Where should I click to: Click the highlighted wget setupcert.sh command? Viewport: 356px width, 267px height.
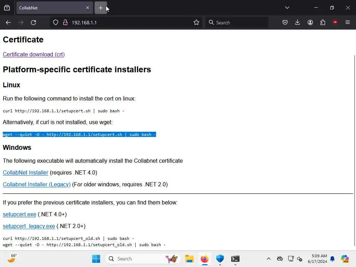[79, 135]
